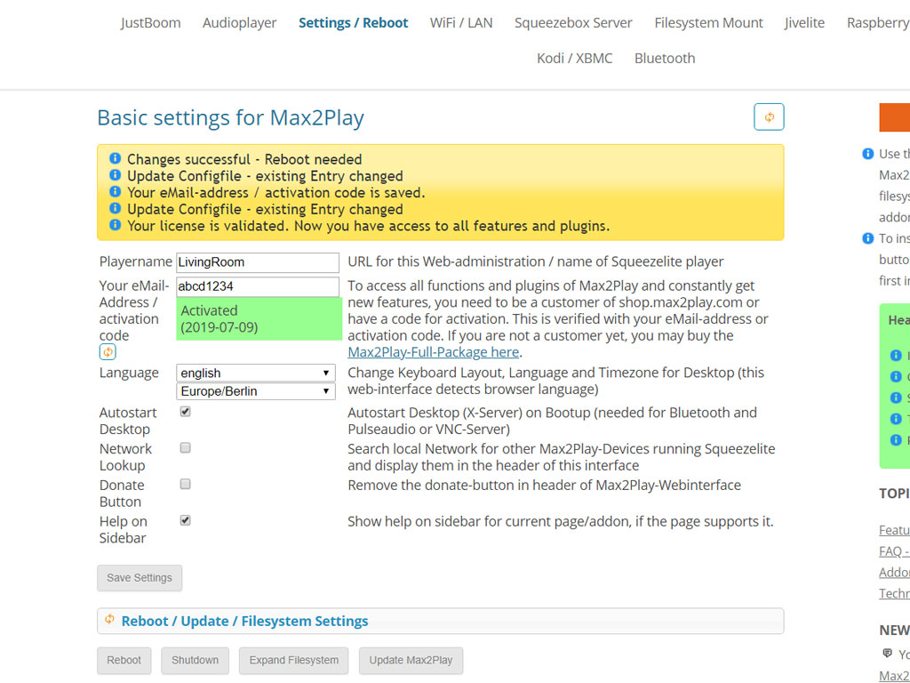
Task: Click the Update Max2Play button
Action: coord(411,661)
